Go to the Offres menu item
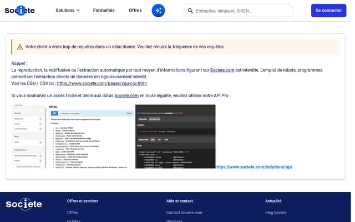This screenshot has height=222, width=355. pos(135,11)
